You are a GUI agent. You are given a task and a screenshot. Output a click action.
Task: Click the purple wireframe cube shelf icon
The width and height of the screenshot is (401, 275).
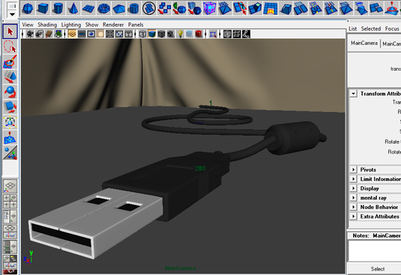[209, 8]
